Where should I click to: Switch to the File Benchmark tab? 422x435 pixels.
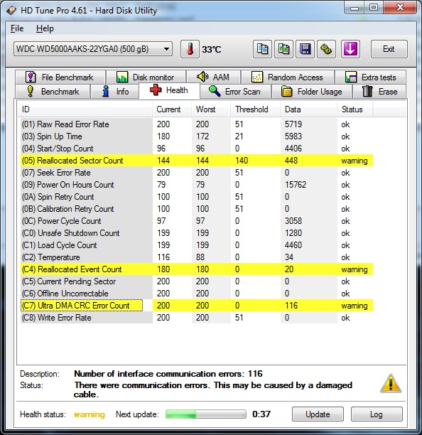(60, 77)
